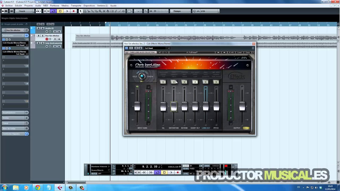
Task: Open the Archivo menu
Action: (x=9, y=6)
